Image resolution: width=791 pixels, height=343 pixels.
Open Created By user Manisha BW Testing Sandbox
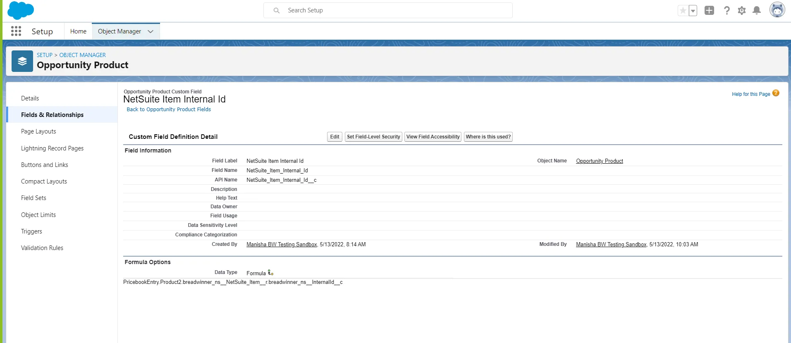coord(282,245)
